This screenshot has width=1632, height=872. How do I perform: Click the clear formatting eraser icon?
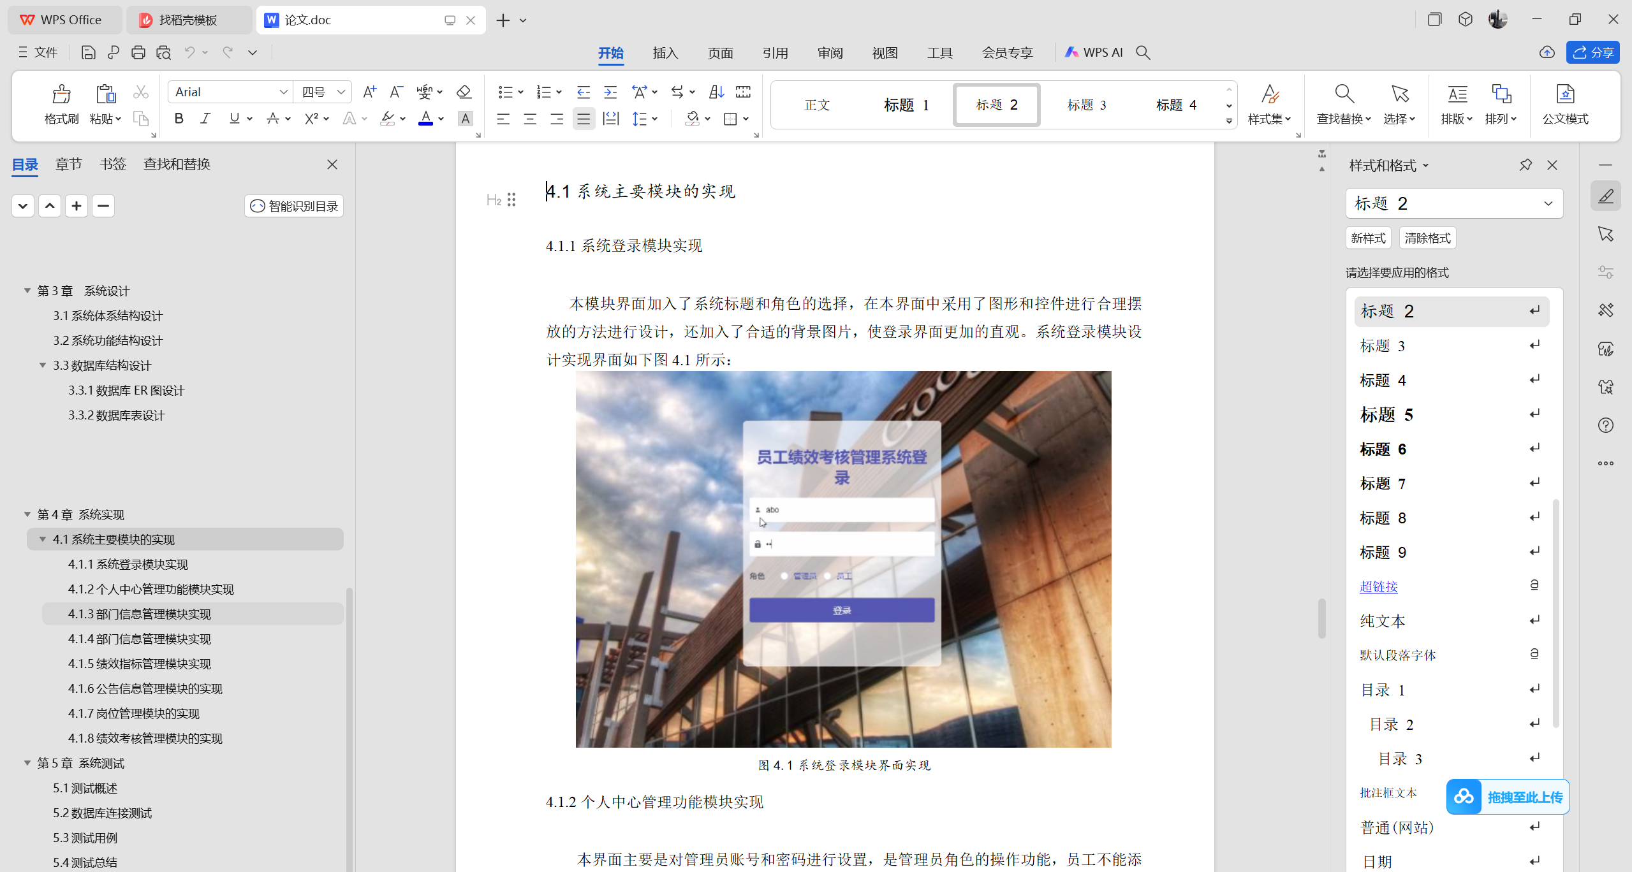pos(464,92)
